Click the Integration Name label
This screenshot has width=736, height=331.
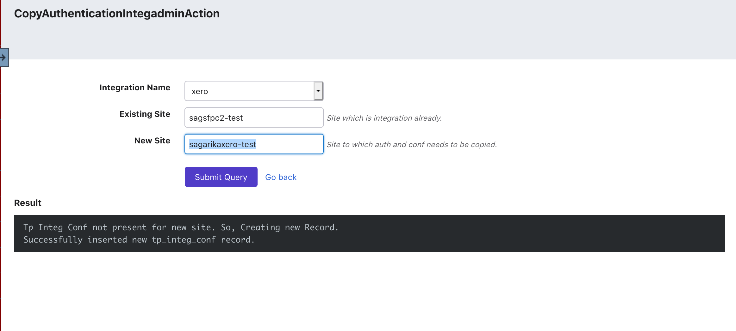point(135,87)
